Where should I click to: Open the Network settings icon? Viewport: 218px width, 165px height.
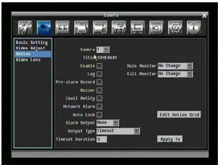coord(119,27)
